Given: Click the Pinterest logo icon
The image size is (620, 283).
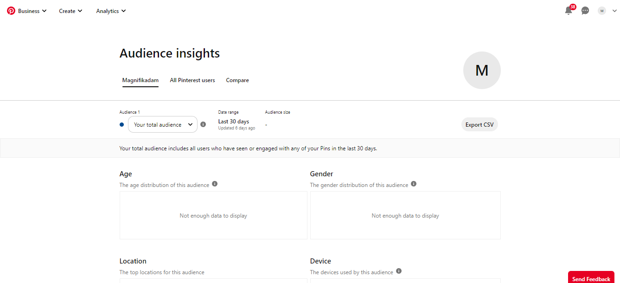Looking at the screenshot, I should (x=11, y=11).
